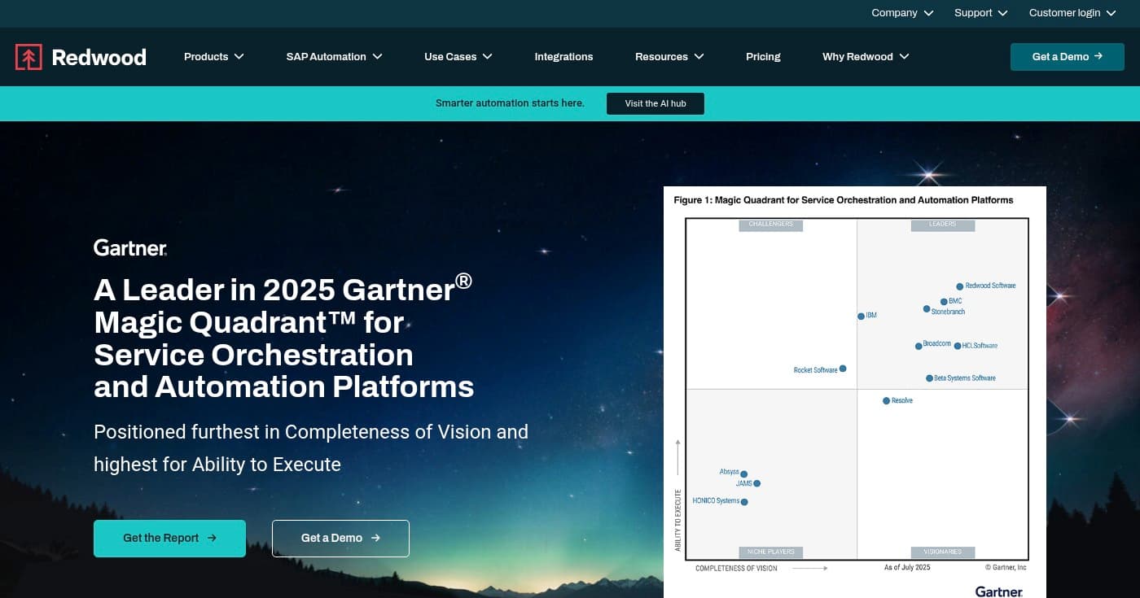Click the Rocket Software dot on the quadrant
The width and height of the screenshot is (1140, 598).
point(843,368)
